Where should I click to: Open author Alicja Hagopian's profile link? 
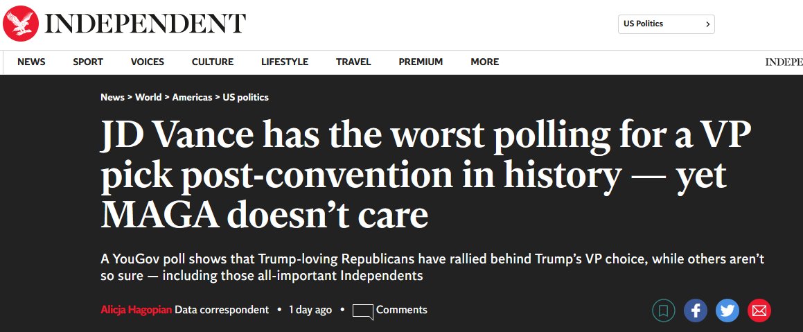point(136,310)
